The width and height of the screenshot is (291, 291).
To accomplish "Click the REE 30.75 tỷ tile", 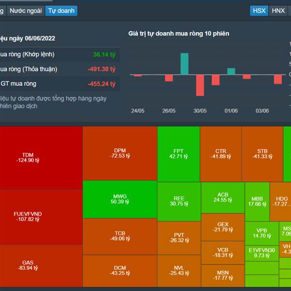I will tap(179, 201).
